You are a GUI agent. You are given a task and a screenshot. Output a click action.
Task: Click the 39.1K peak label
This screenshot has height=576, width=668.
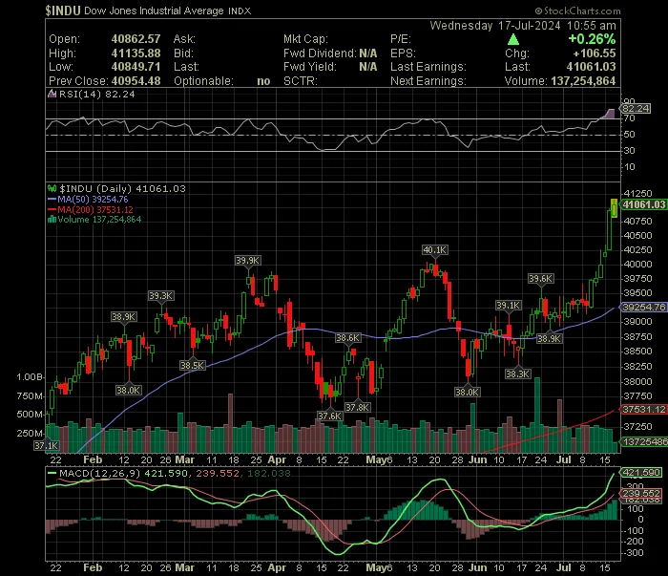pyautogui.click(x=509, y=306)
